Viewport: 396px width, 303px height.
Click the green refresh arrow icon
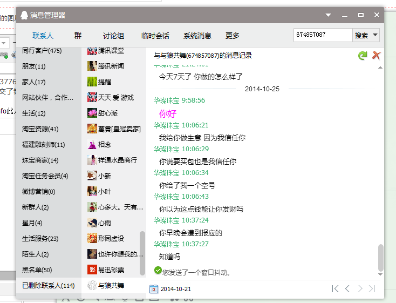363,56
